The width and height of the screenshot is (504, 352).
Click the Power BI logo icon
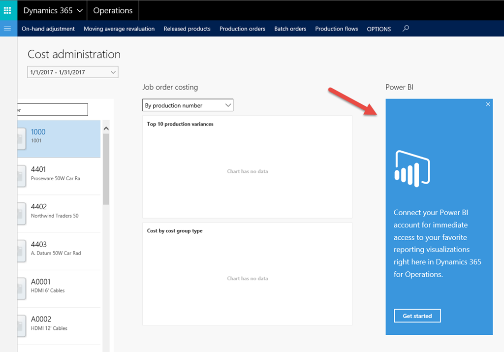[x=412, y=168]
